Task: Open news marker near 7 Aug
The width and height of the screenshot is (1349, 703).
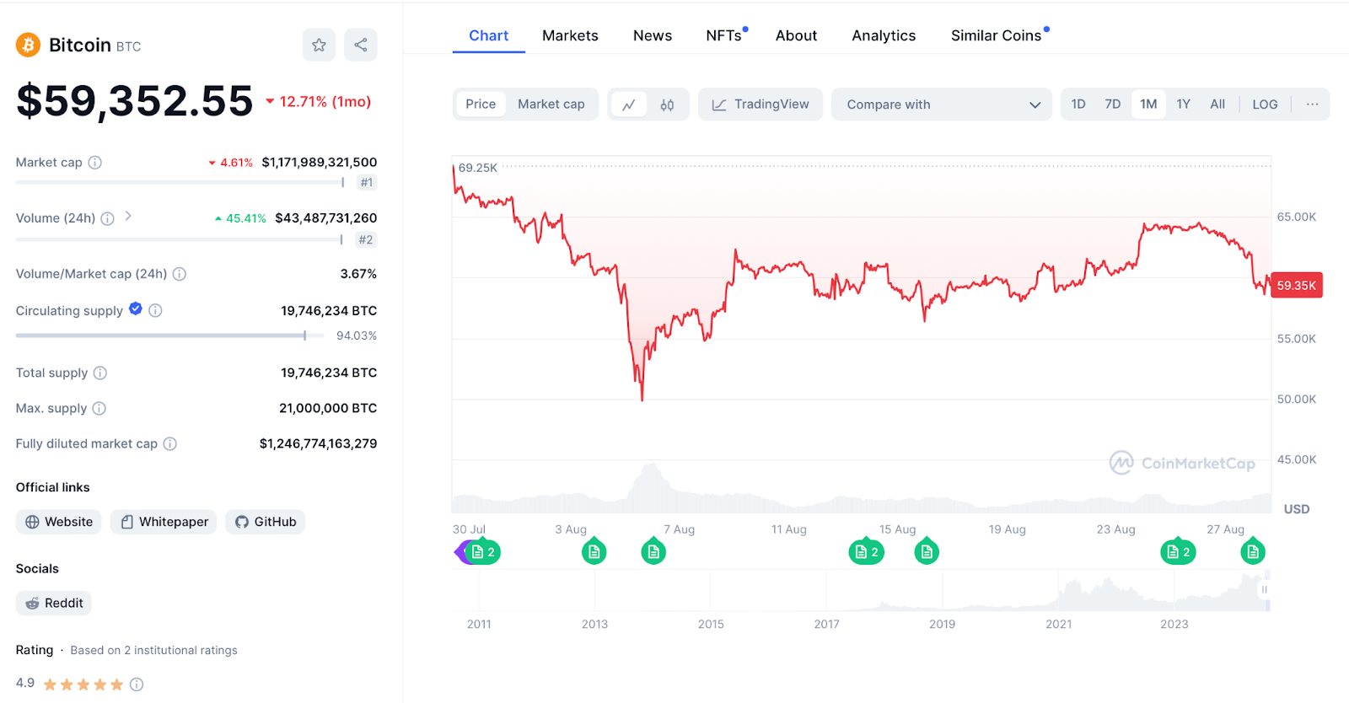Action: 653,551
